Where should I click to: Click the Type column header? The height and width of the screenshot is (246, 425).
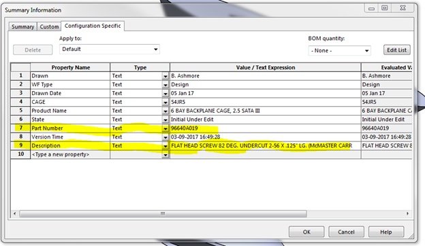(x=140, y=67)
